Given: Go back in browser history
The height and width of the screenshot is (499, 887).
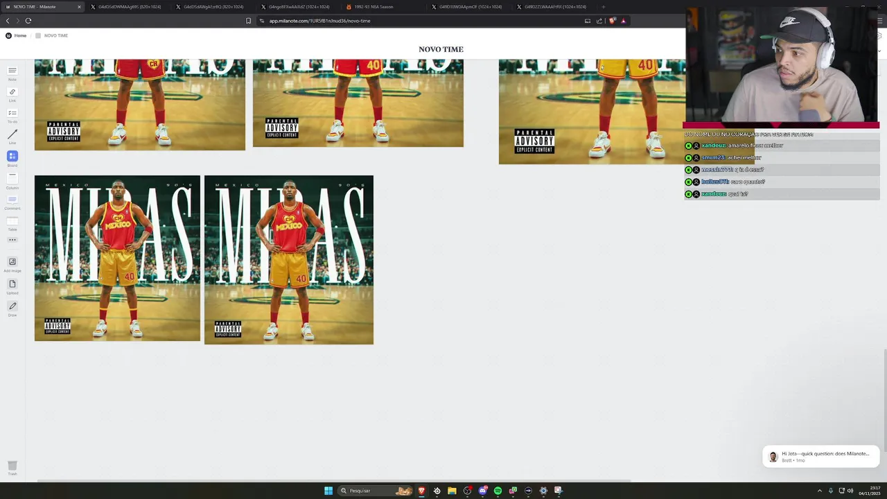Looking at the screenshot, I should [8, 21].
